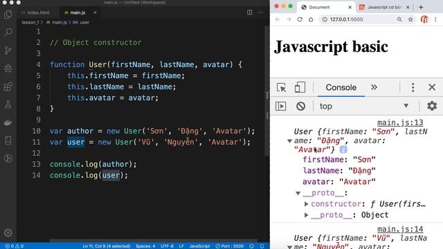Screen dimensions: 443x249
Task: Go forward in Chrome
Action: (x=289, y=19)
